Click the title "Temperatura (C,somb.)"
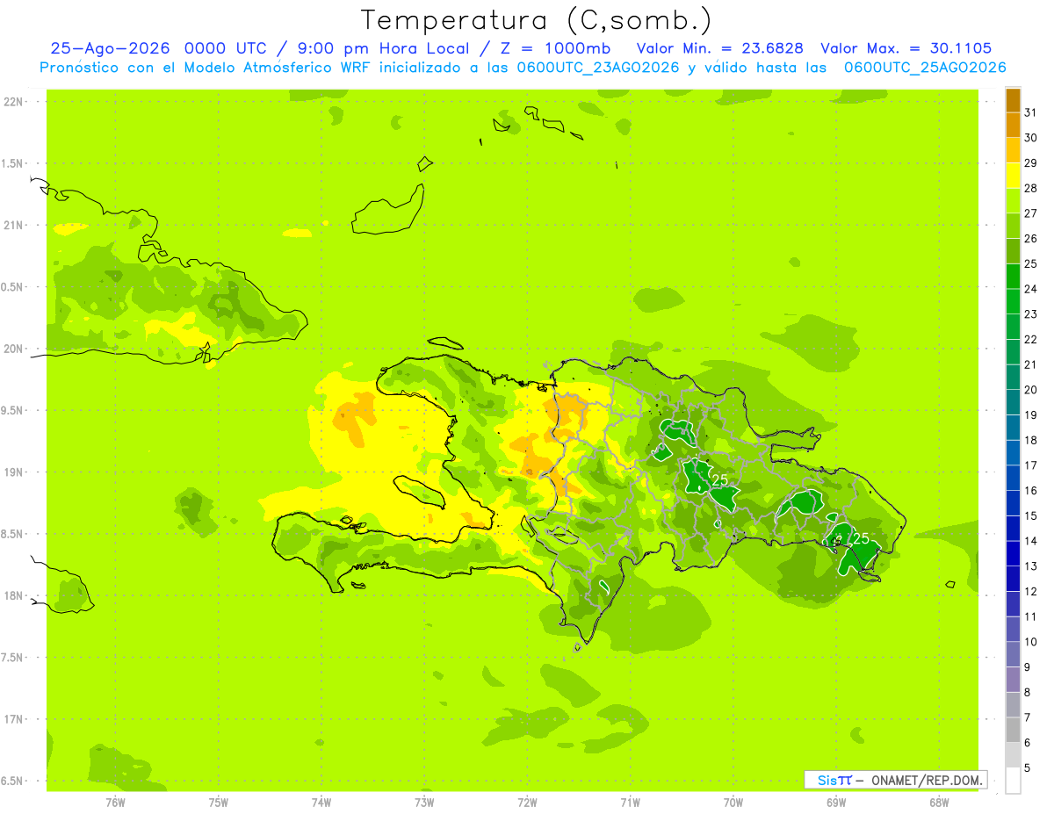 tap(537, 20)
